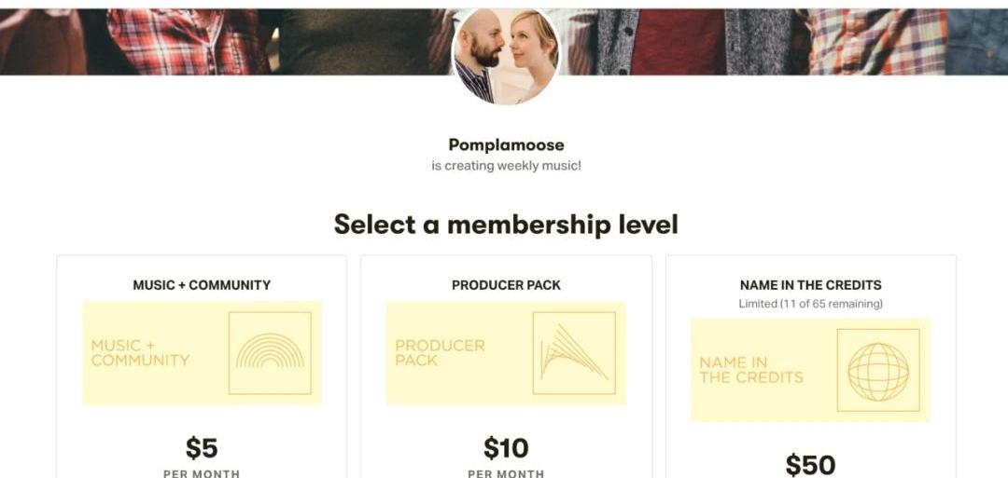Click the globe icon in Name in the Credits
1008x478 pixels.
(878, 370)
